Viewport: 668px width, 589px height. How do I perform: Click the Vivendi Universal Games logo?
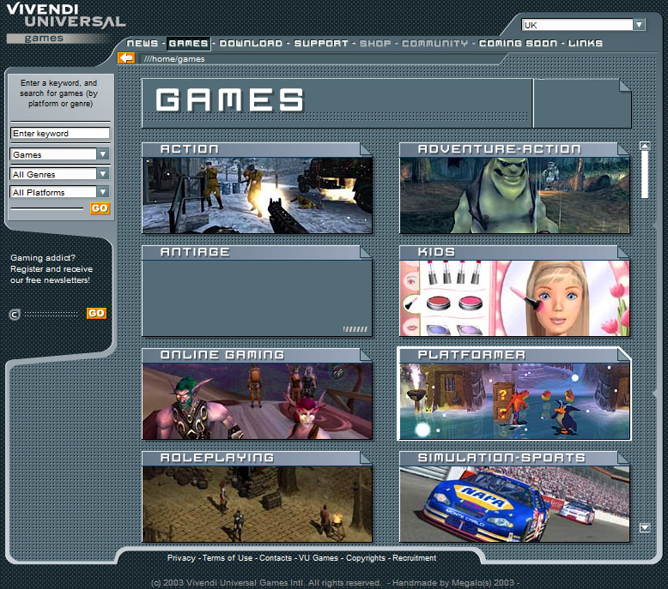pos(66,23)
